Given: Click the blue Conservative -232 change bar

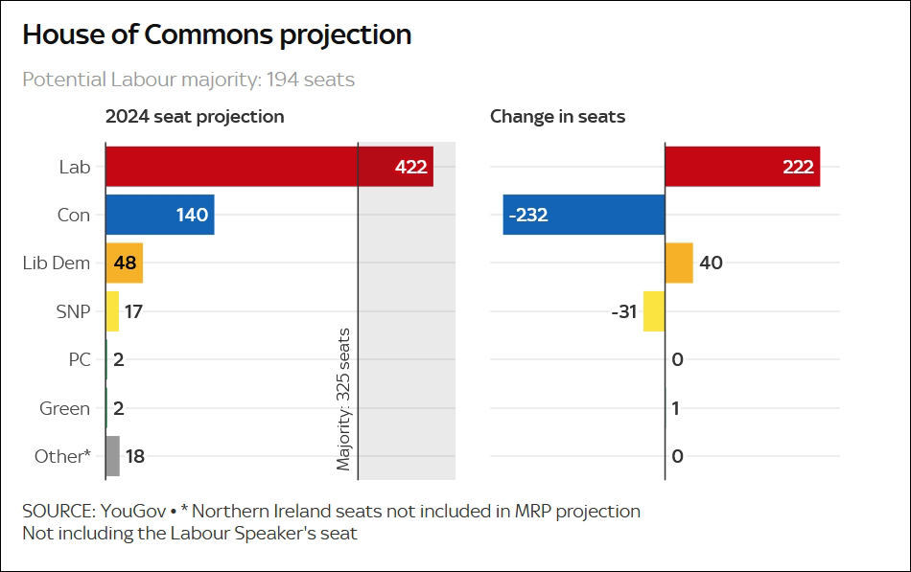Looking at the screenshot, I should coord(583,215).
